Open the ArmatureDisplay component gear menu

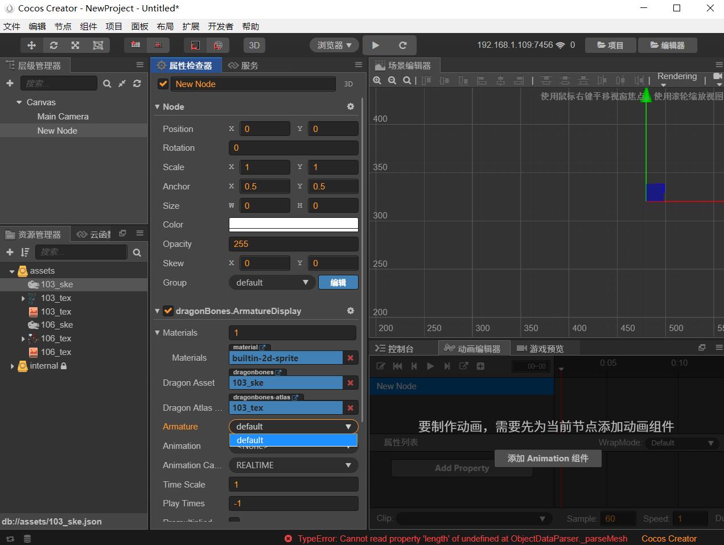pyautogui.click(x=351, y=311)
